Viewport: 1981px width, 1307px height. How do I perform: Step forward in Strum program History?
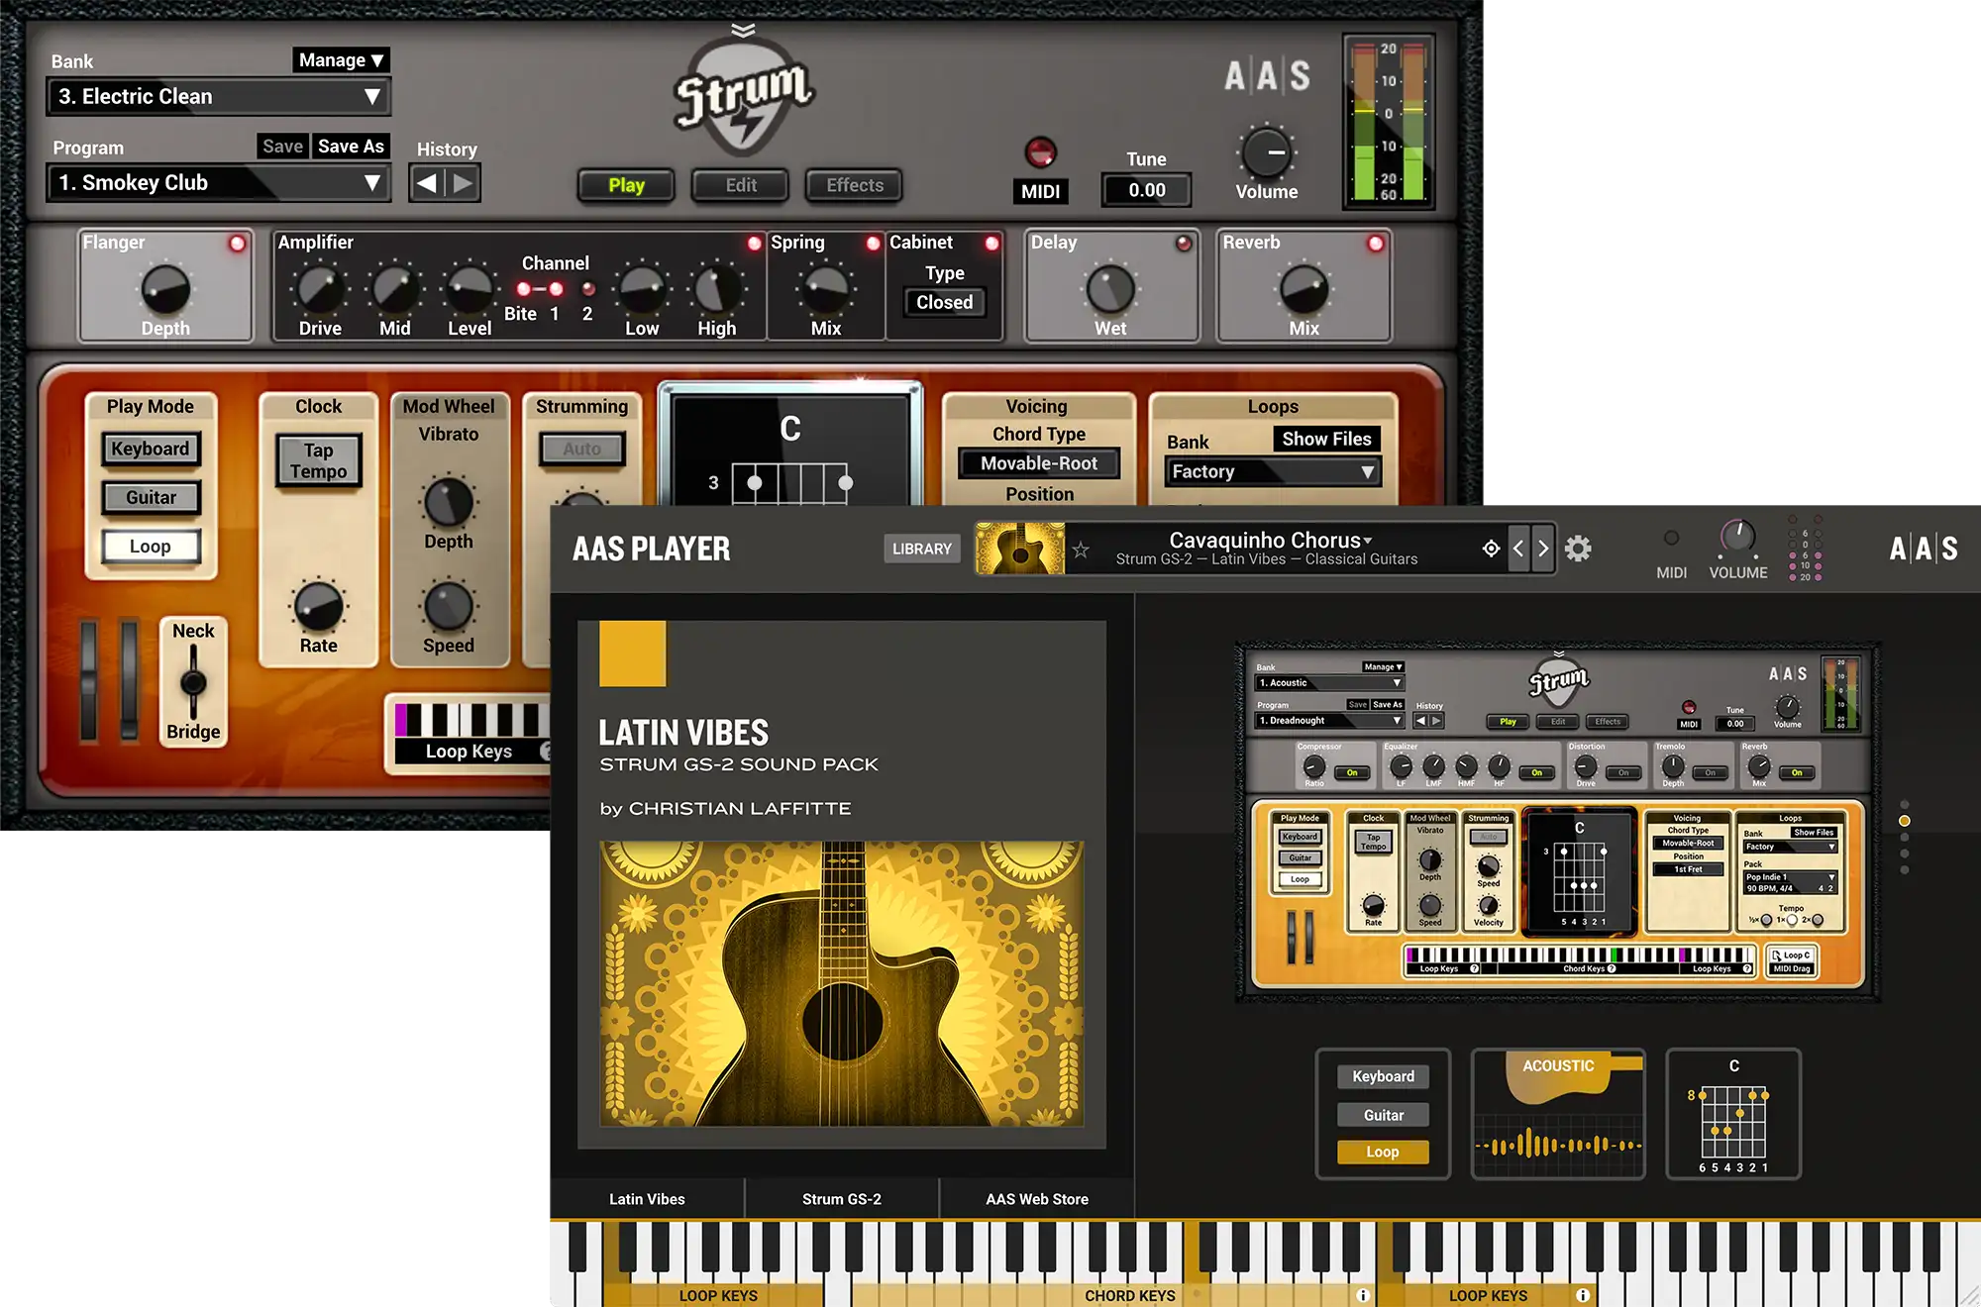click(463, 183)
